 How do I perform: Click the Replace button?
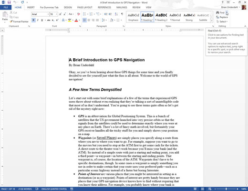point(222,17)
